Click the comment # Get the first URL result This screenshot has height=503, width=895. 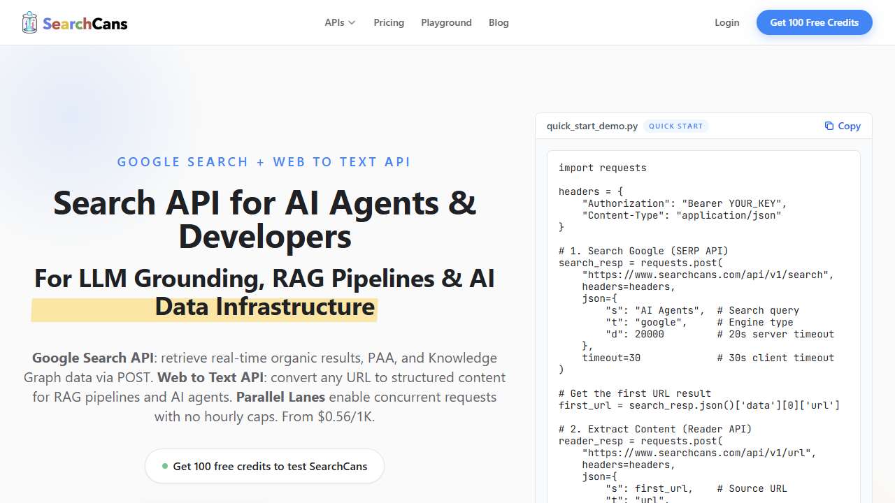[x=635, y=393]
